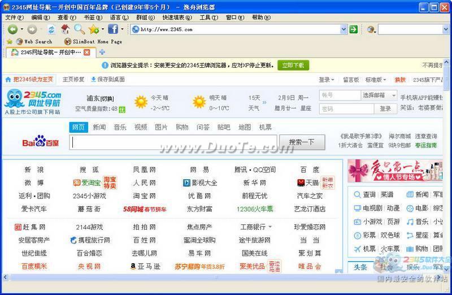Open the 情人节专场 banner advertisement
Viewport: 452px width, 295px height.
tap(395, 171)
